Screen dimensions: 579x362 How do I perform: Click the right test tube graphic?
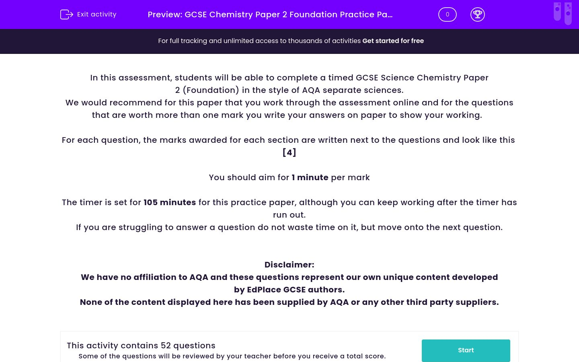point(568,13)
